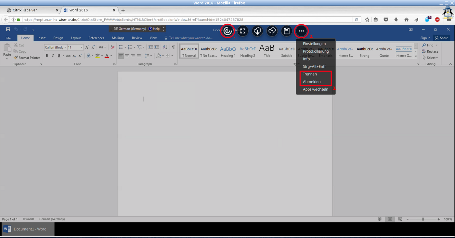Switch to the Layout tab
Image resolution: width=455 pixels, height=238 pixels.
[x=76, y=38]
